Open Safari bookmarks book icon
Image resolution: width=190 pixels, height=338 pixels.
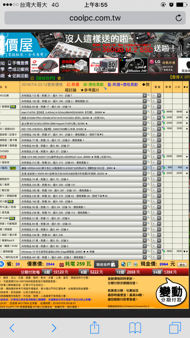(x=135, y=328)
